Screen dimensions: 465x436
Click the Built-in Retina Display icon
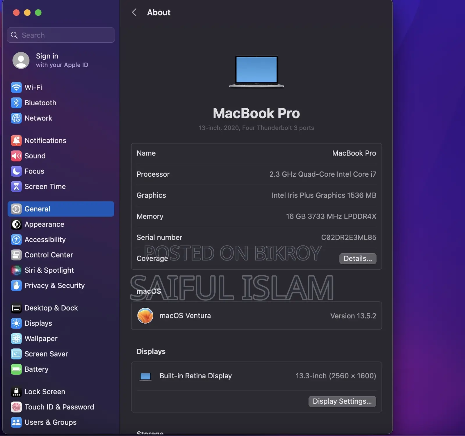(x=145, y=376)
